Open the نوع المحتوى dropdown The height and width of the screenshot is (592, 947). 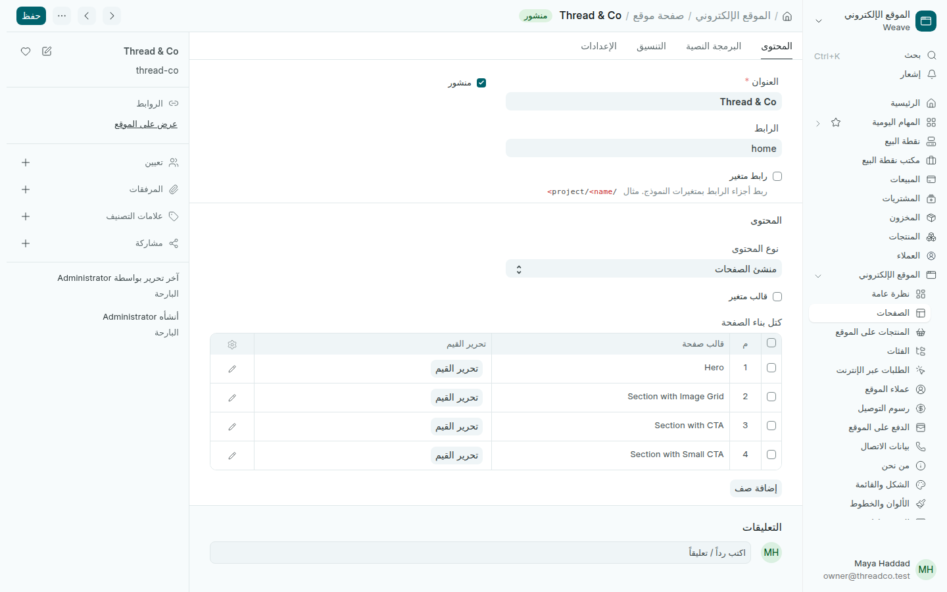(x=644, y=269)
